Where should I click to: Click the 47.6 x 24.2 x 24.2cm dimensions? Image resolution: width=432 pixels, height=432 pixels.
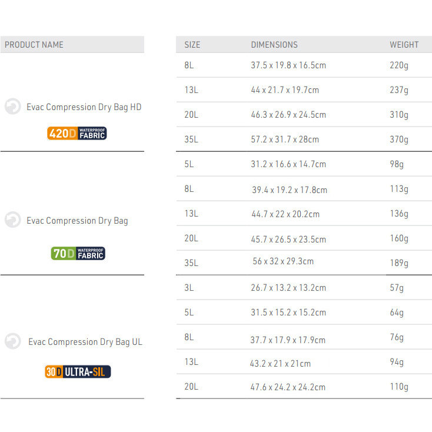(288, 387)
